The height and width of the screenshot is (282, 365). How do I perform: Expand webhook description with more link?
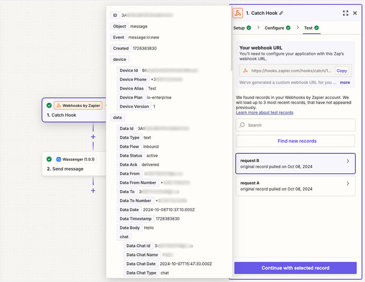click(x=345, y=83)
